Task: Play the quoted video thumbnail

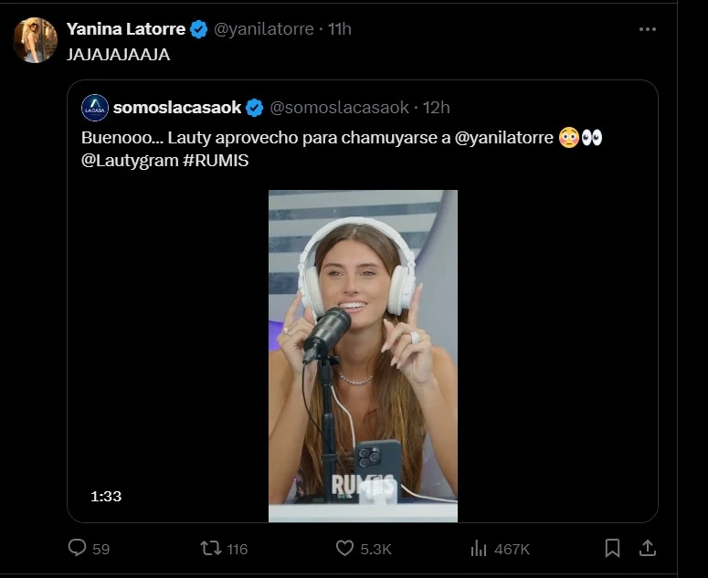Action: pos(363,355)
